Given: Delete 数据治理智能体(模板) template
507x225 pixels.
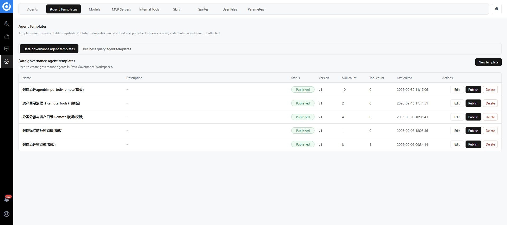Looking at the screenshot, I should (490, 144).
